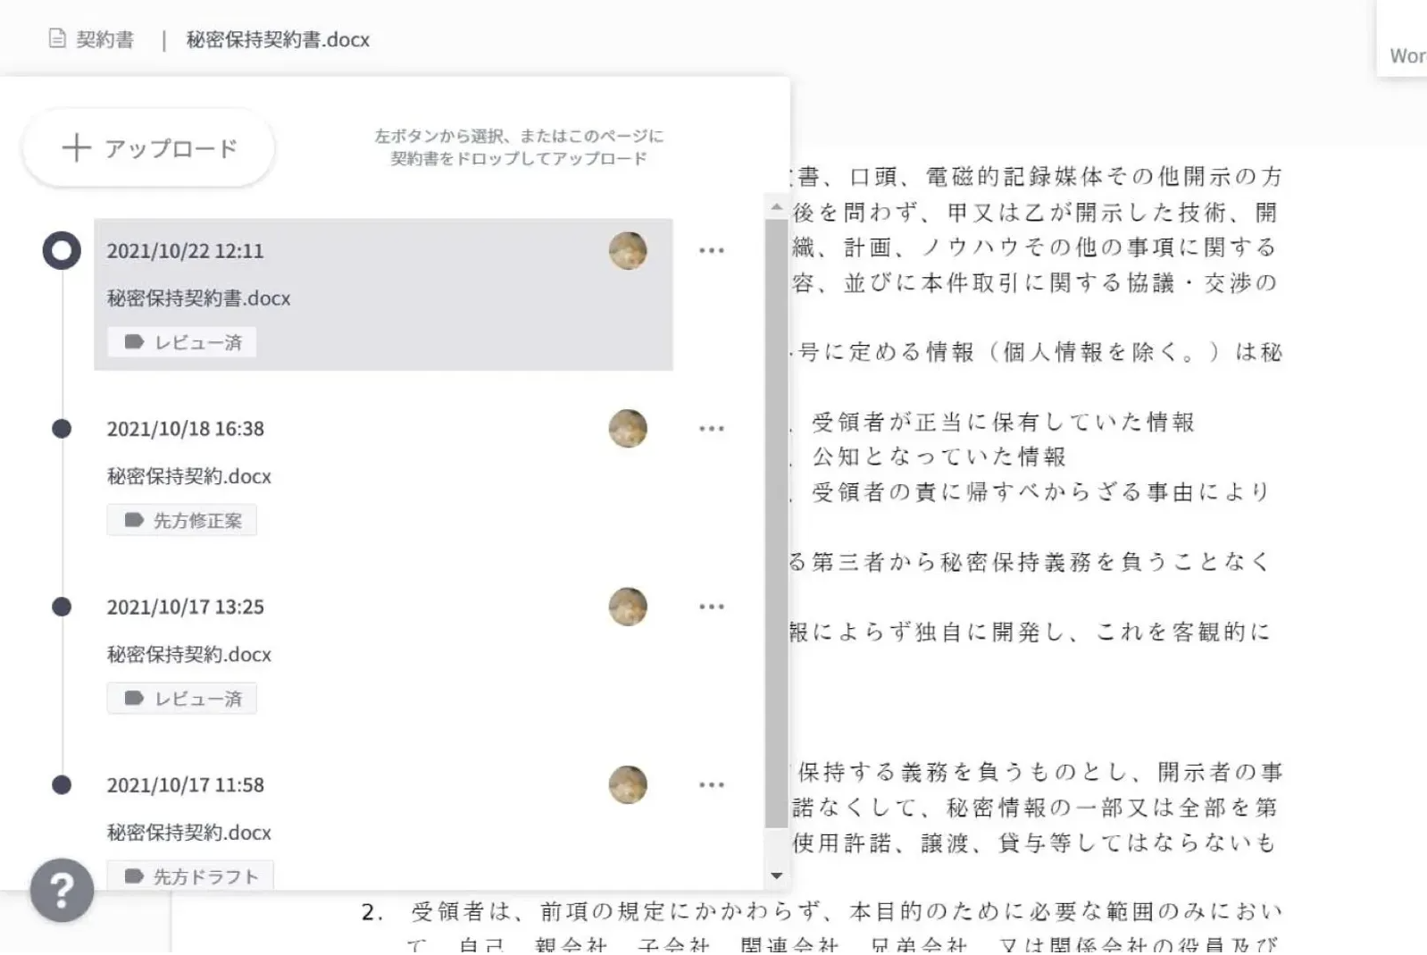Open the 契約書 breadcrumb link
This screenshot has width=1427, height=955.
[x=105, y=39]
